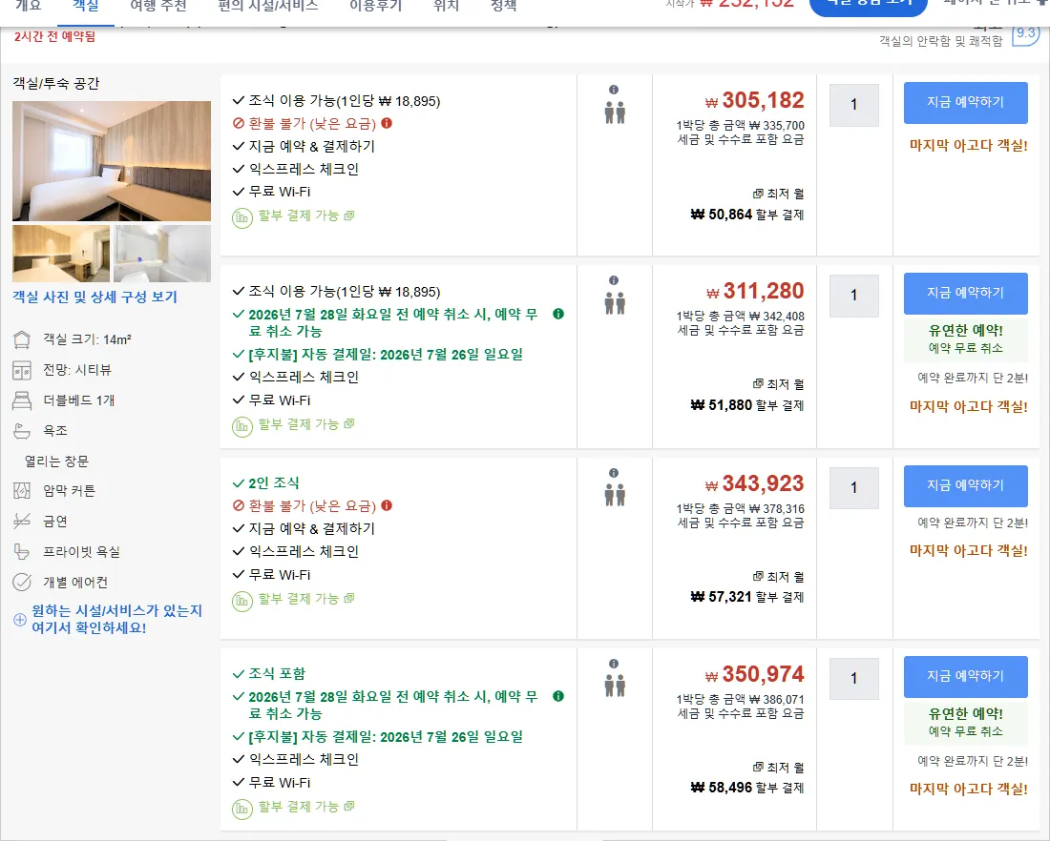Screen dimensions: 1050x841
Task: Click red info icon in 2인 조식 offer
Action: tap(387, 505)
